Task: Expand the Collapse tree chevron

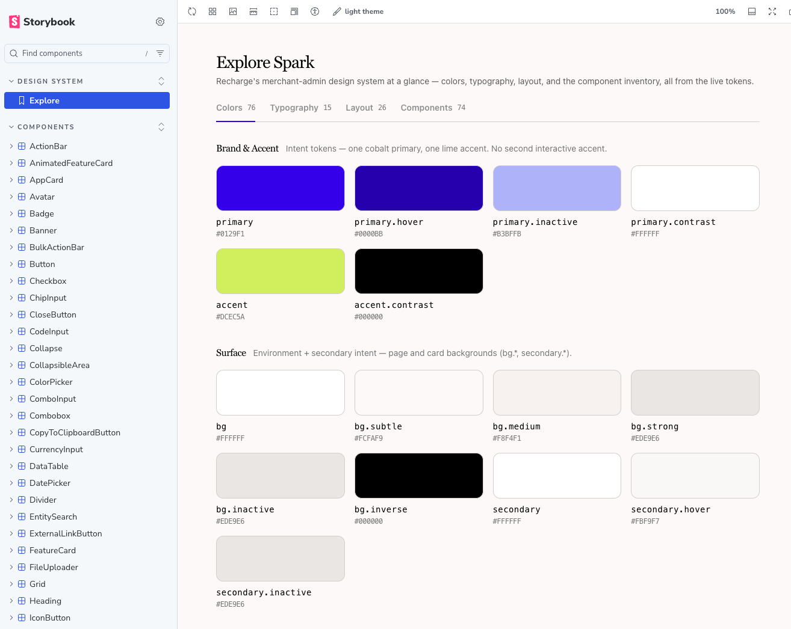Action: 11,348
